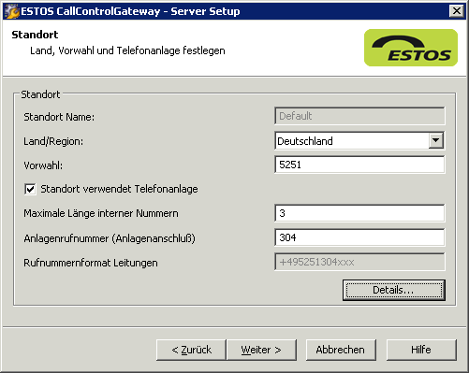
Task: Click the green ESTOS phone logo
Action: click(x=411, y=48)
